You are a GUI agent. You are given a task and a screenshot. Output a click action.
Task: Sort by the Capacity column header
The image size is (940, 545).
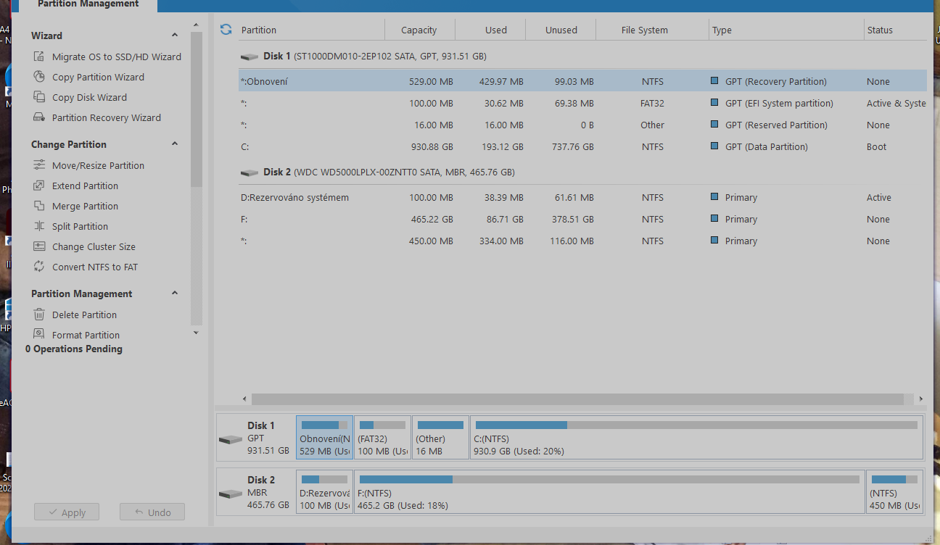click(x=419, y=30)
